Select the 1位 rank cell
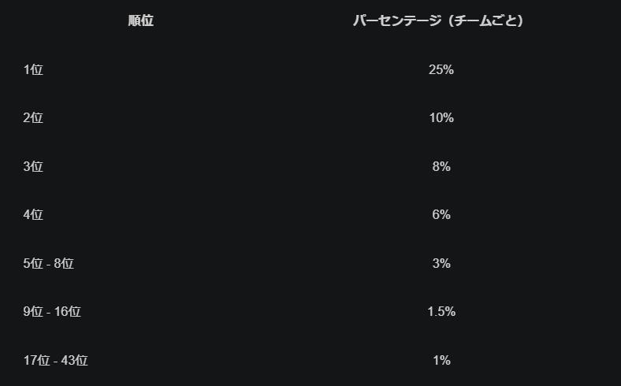Screen dimensions: 621x386 (33, 70)
